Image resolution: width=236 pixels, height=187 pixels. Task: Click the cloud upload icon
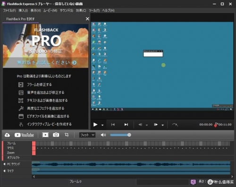pyautogui.click(x=7, y=135)
